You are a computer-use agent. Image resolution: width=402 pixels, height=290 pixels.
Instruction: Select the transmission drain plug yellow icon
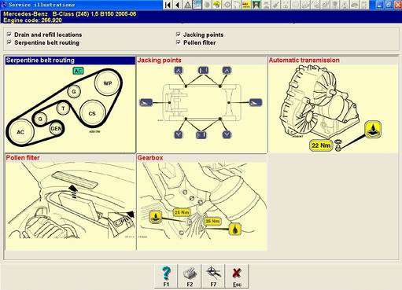pyautogui.click(x=373, y=130)
